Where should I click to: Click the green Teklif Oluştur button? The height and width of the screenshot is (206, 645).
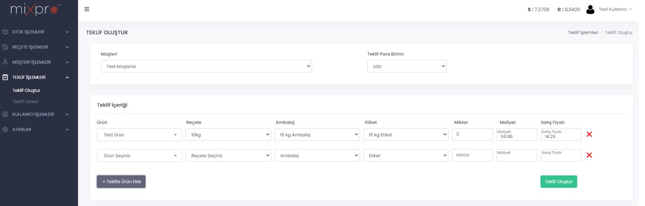(558, 182)
